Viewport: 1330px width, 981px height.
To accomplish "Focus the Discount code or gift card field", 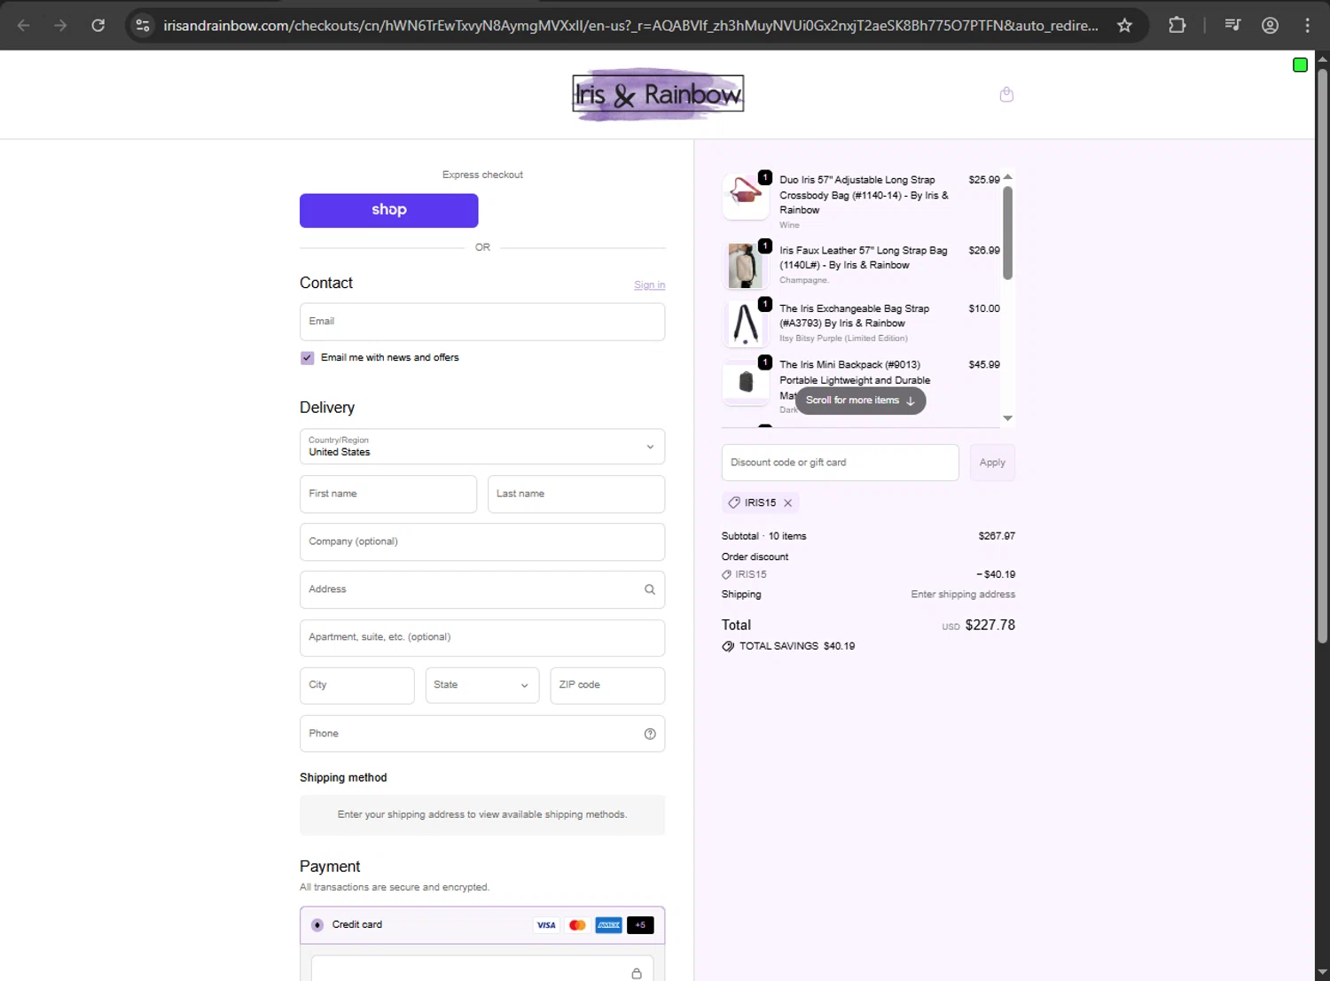I will [841, 463].
